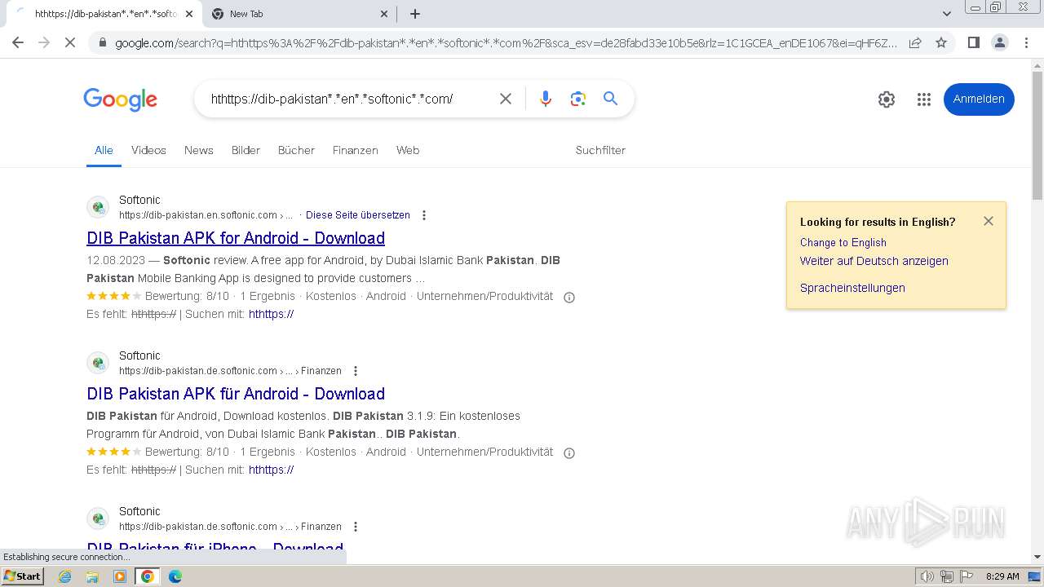The image size is (1044, 587).
Task: Switch to the Videos tab
Action: [x=148, y=150]
